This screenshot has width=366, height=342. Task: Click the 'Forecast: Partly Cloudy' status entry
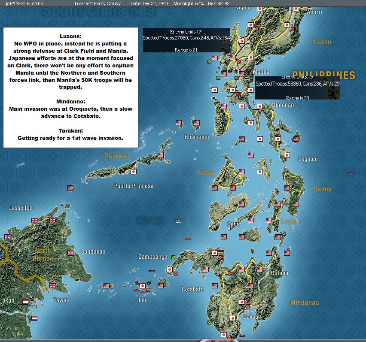pyautogui.click(x=98, y=3)
